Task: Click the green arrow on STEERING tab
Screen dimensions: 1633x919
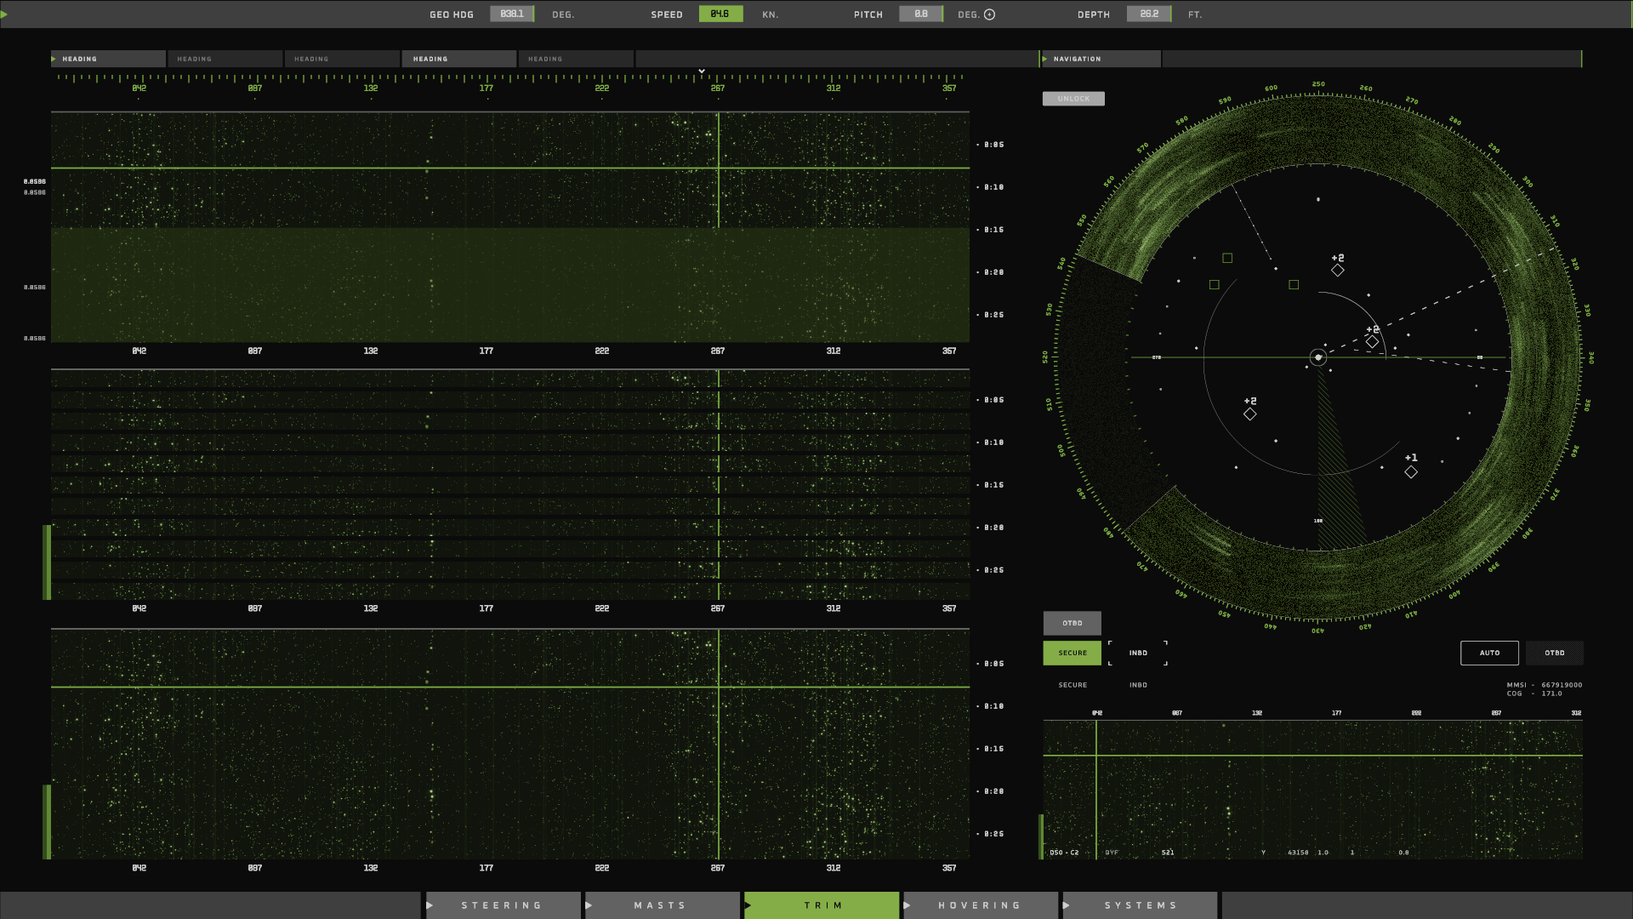Action: [430, 905]
